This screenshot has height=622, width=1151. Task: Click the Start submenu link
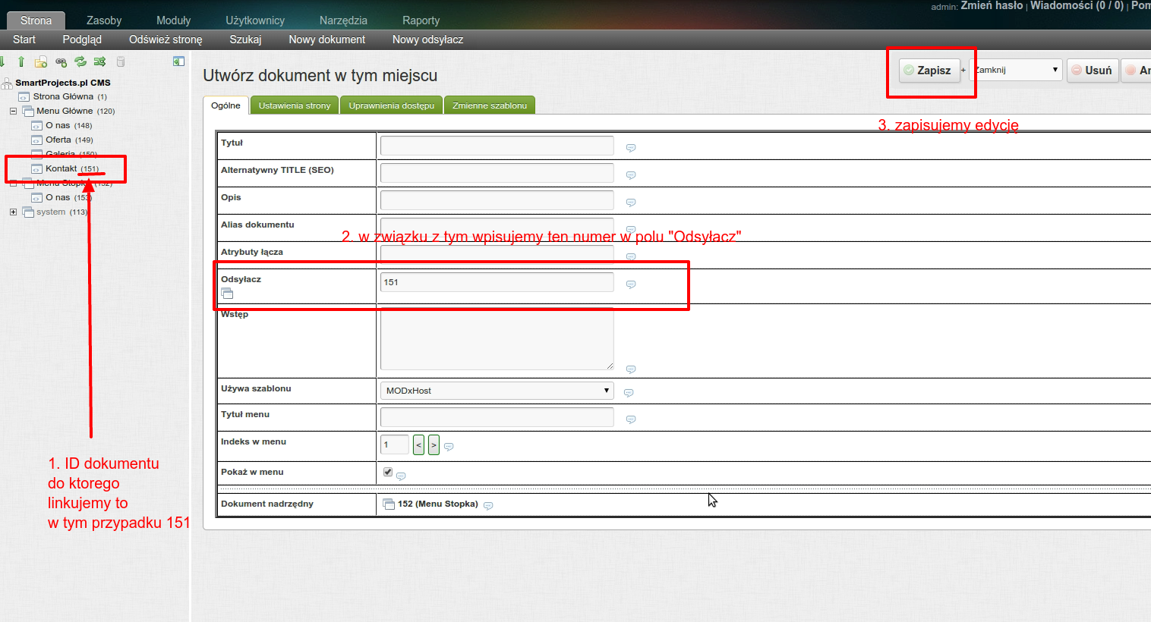pos(24,39)
